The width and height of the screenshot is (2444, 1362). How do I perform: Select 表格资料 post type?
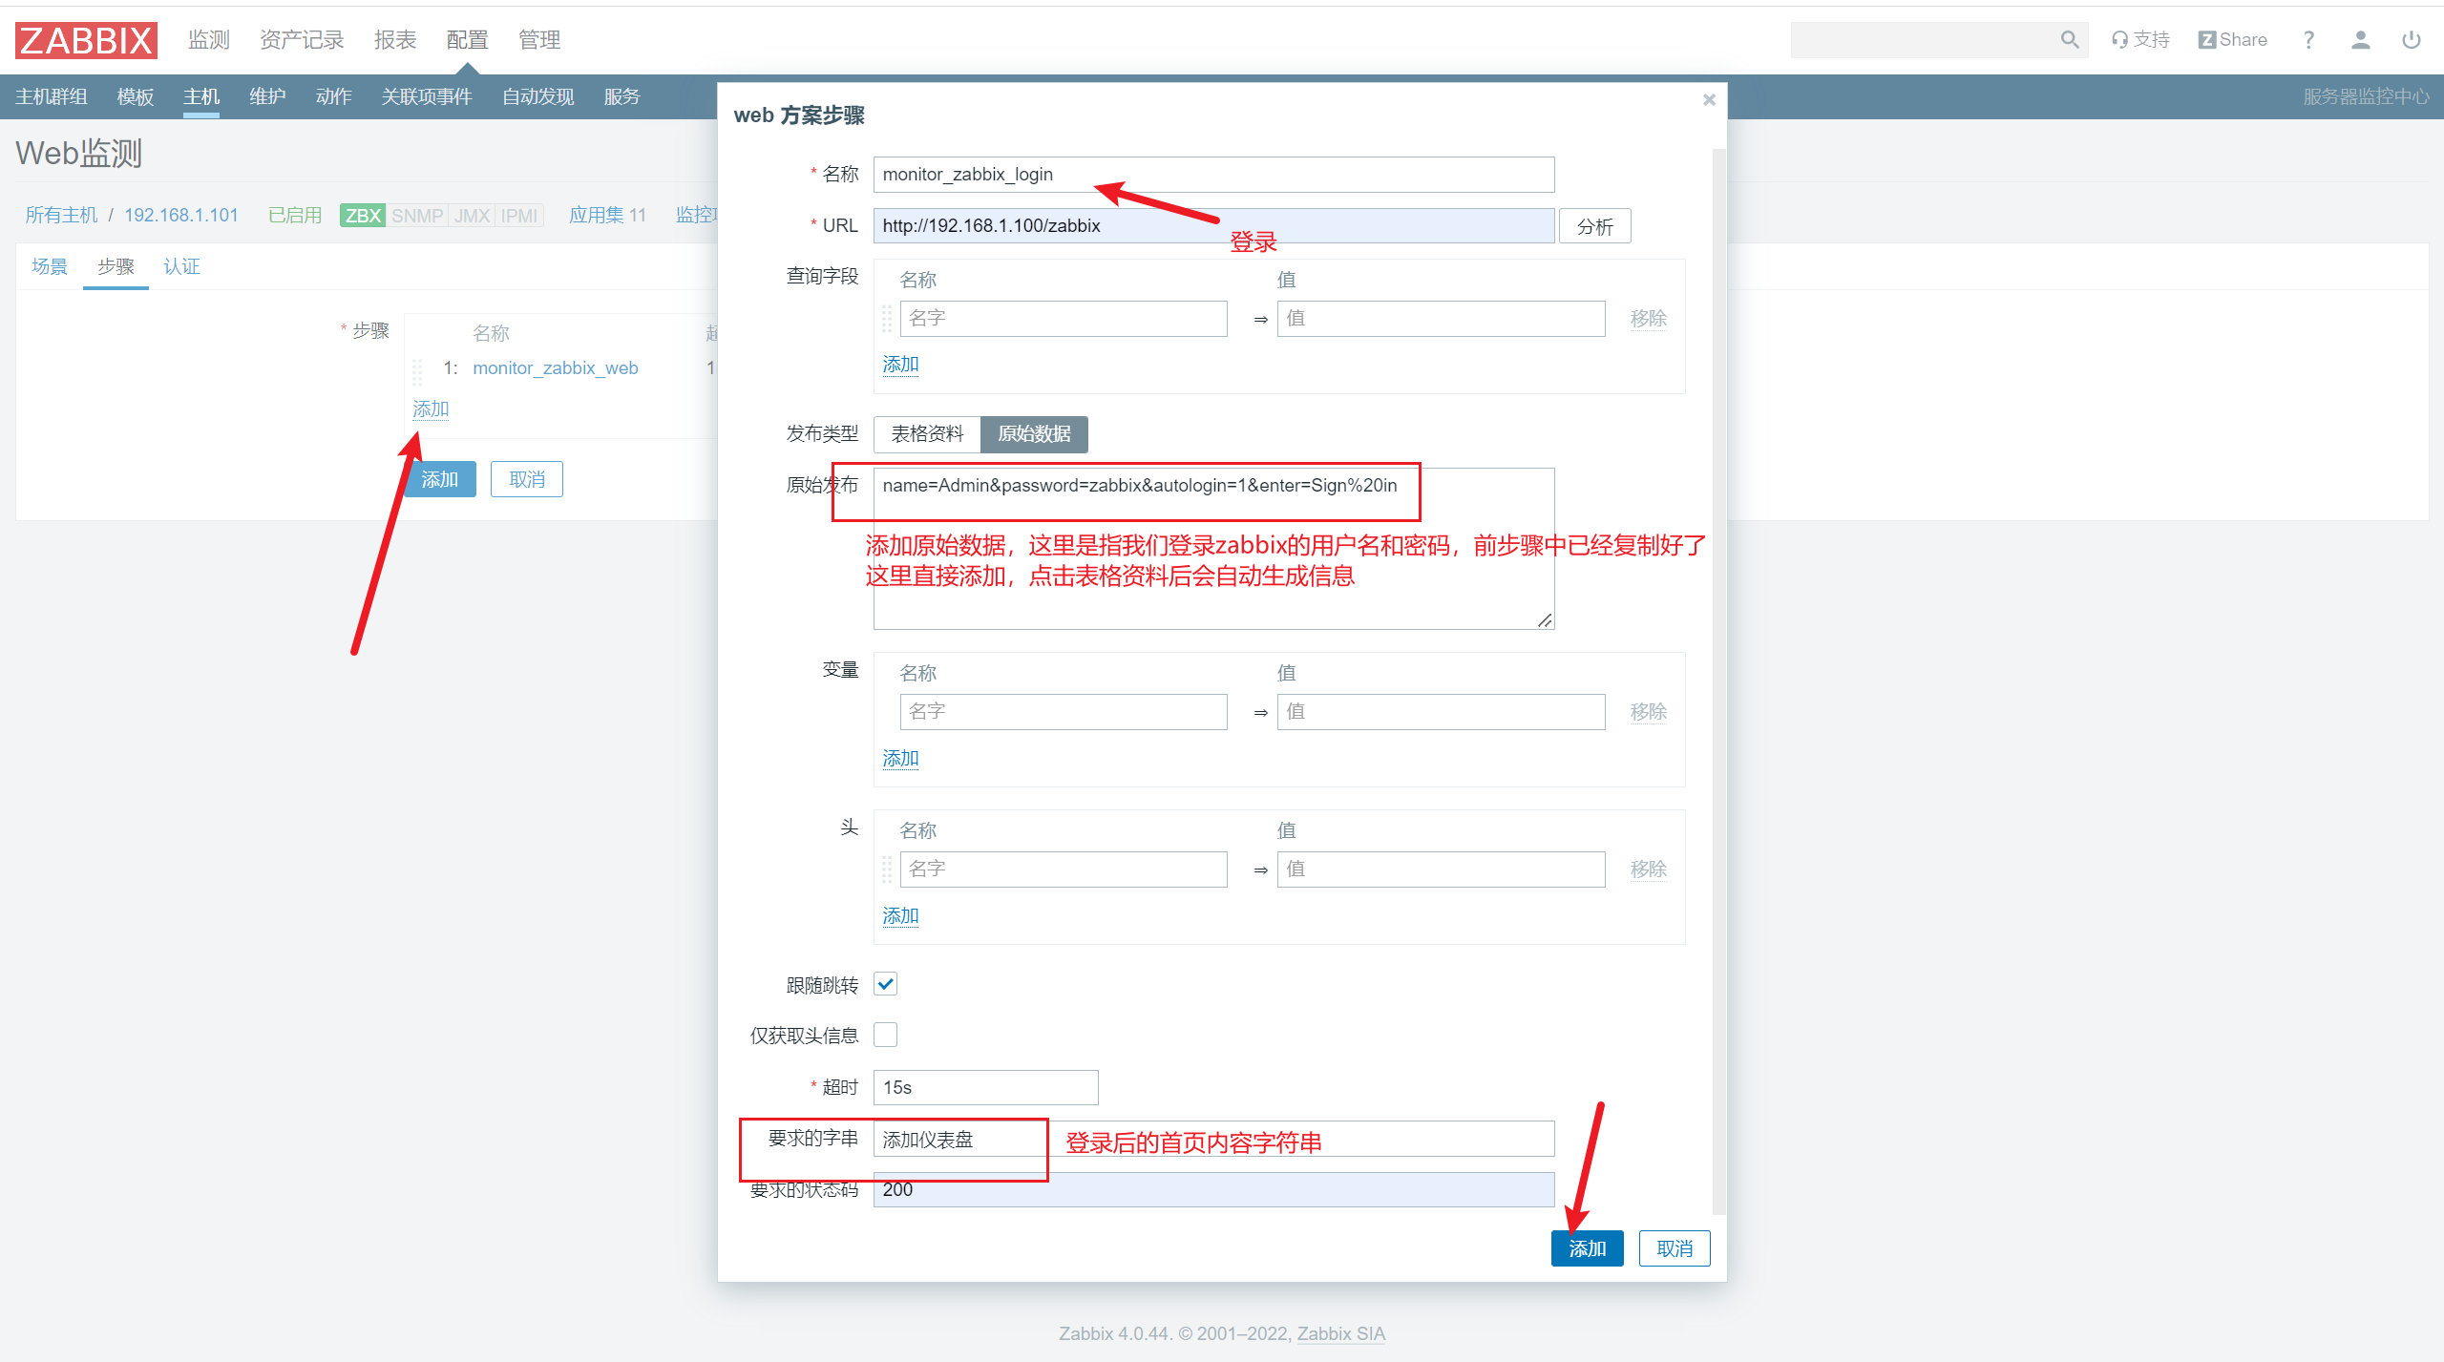pos(927,434)
